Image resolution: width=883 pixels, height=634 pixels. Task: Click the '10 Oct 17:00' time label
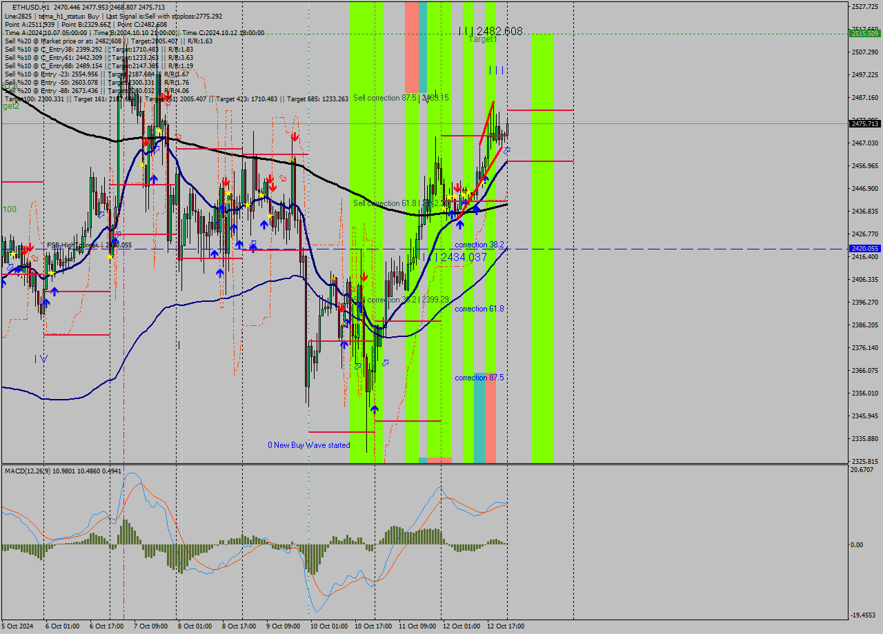(x=373, y=626)
